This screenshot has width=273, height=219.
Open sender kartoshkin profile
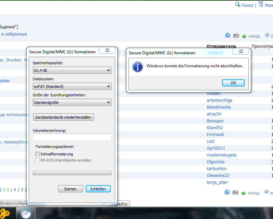(x=216, y=169)
